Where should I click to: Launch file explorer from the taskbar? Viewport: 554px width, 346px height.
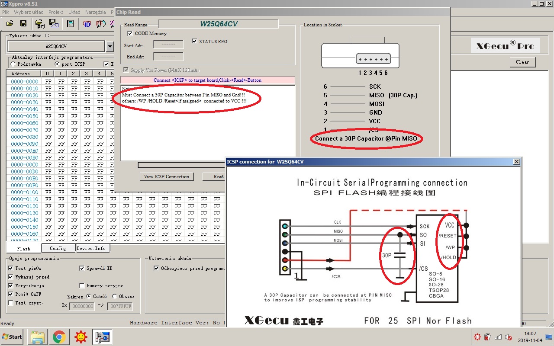(38, 336)
